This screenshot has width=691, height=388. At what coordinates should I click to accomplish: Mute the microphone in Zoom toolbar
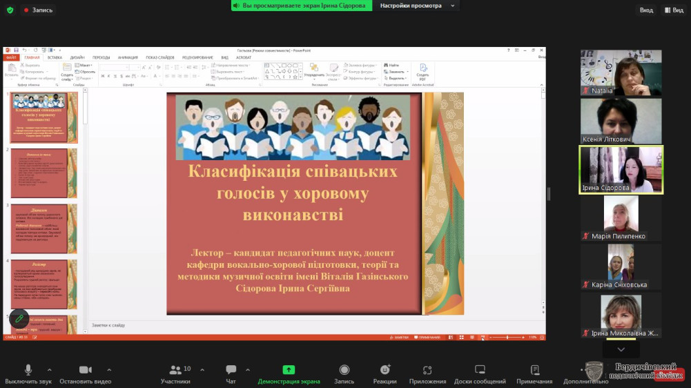click(x=28, y=370)
